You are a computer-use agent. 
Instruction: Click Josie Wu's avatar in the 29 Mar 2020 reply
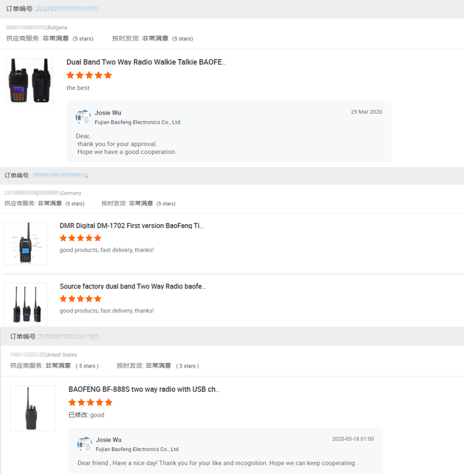83,117
